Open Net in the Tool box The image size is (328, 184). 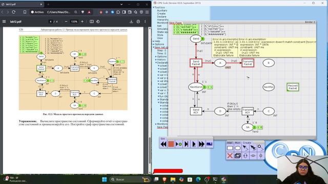159,26
